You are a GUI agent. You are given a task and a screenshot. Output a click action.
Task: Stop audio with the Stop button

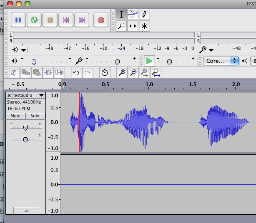(50, 20)
